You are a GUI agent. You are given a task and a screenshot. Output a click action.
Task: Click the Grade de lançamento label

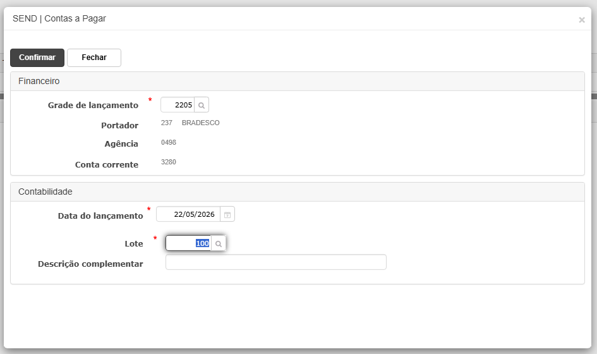[x=93, y=105]
